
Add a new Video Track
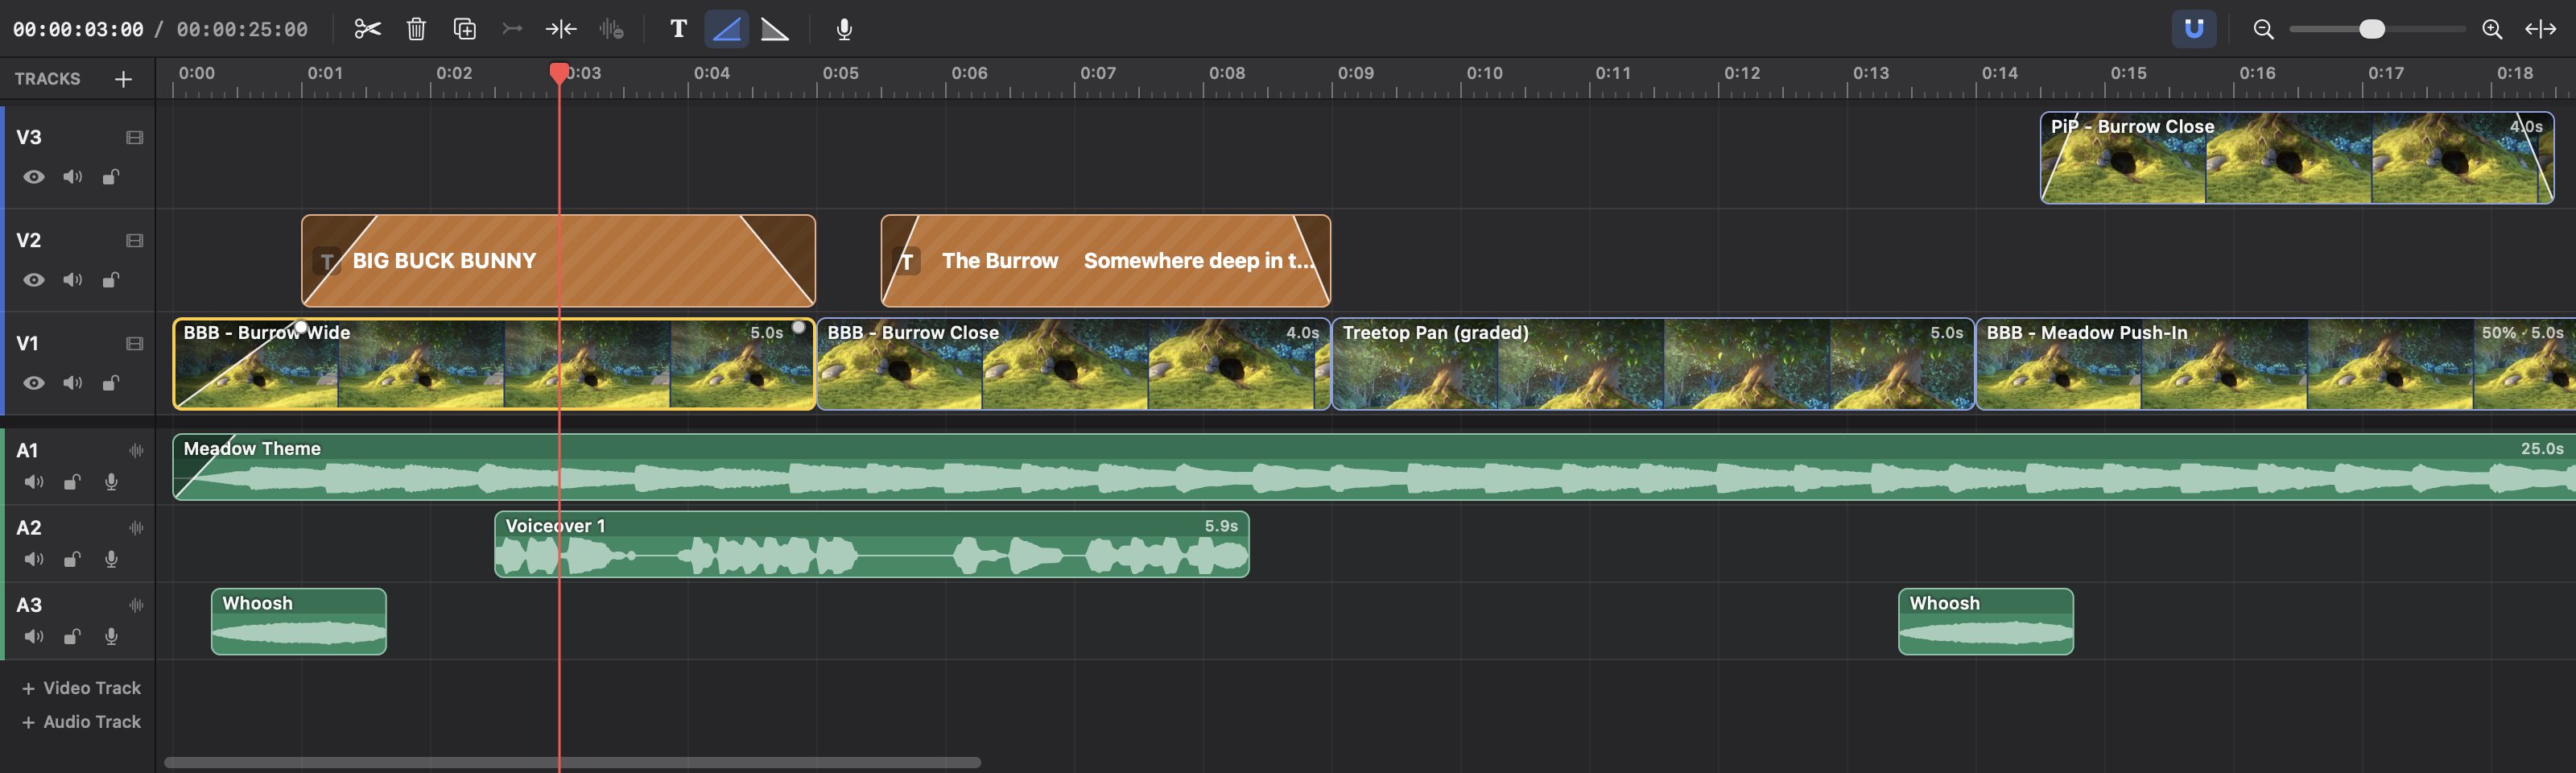81,688
